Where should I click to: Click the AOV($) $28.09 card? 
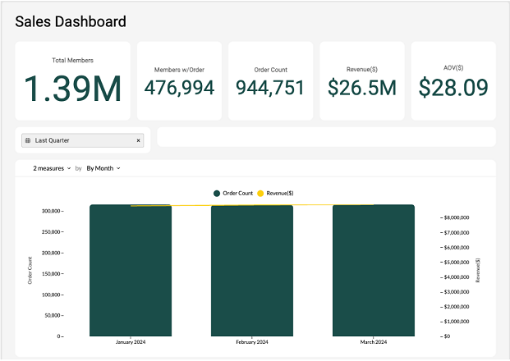point(453,81)
